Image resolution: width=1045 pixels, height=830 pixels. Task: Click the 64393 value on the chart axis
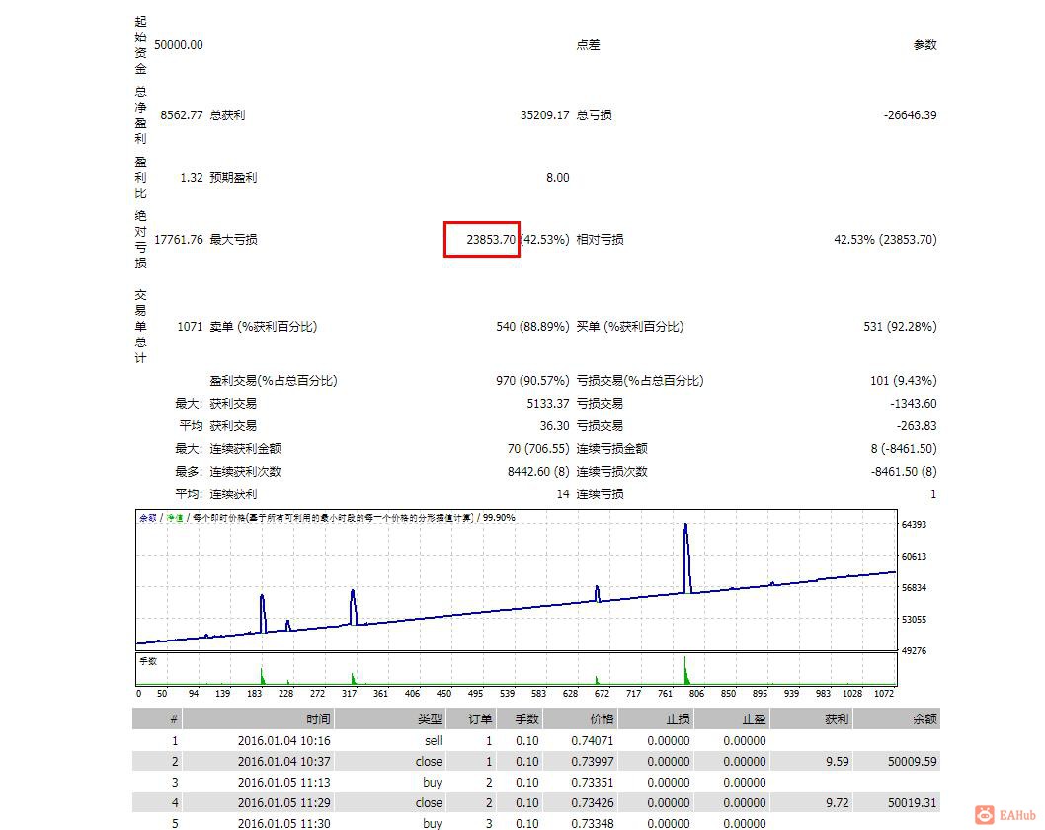click(914, 525)
